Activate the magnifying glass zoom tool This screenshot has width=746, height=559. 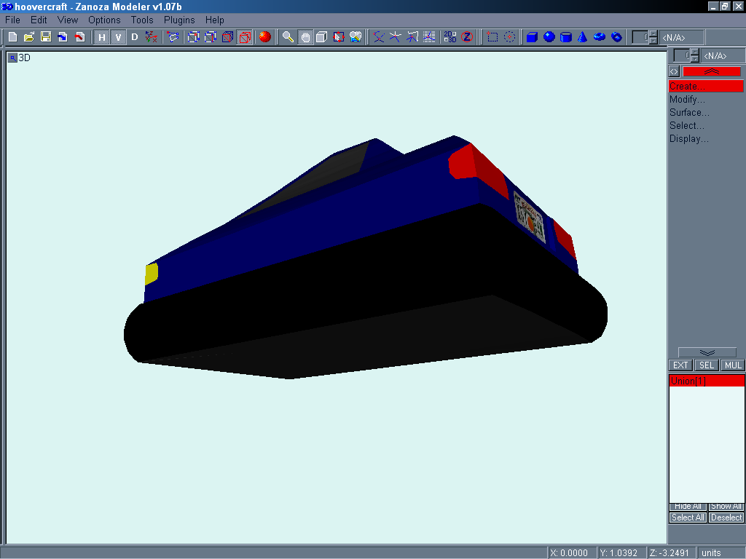pos(288,37)
